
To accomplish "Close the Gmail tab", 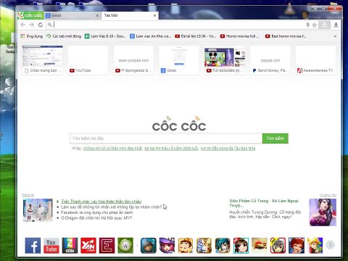I will (97, 15).
